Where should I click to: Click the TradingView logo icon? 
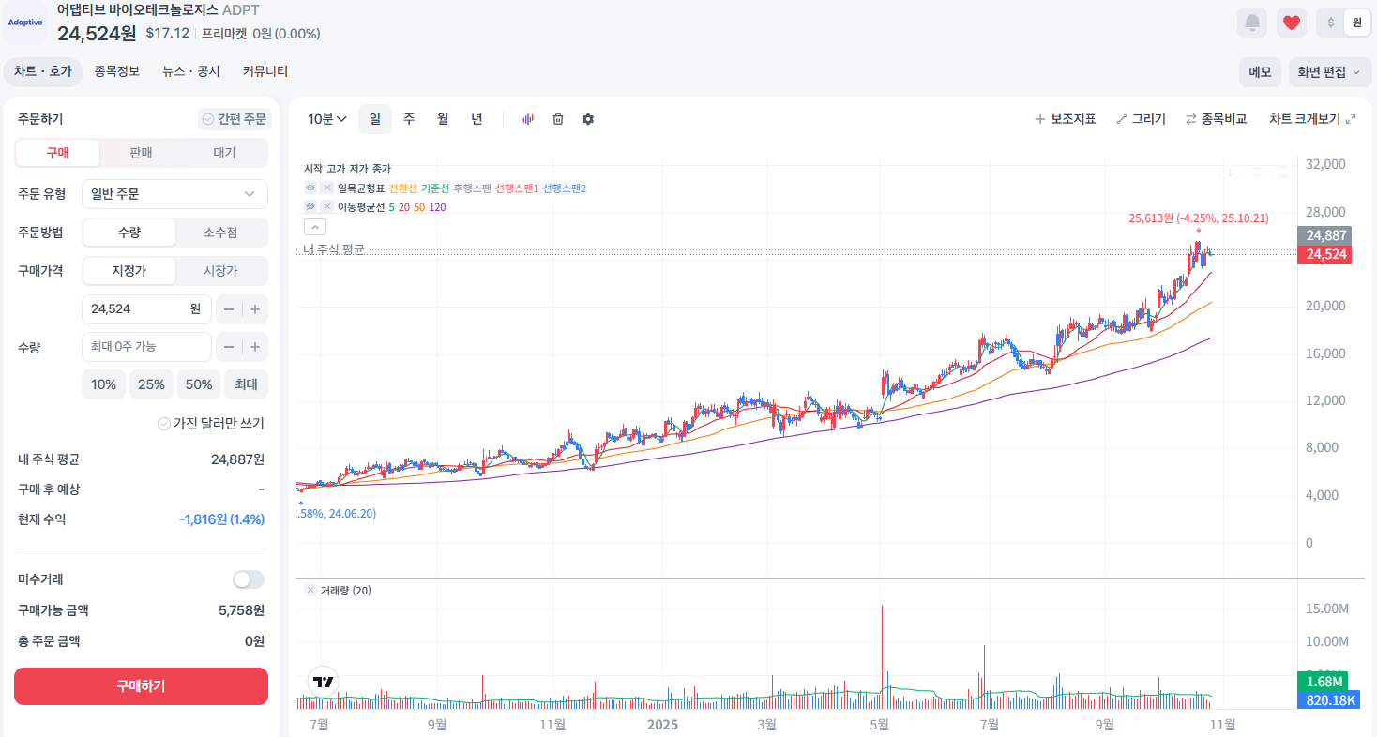pyautogui.click(x=324, y=682)
